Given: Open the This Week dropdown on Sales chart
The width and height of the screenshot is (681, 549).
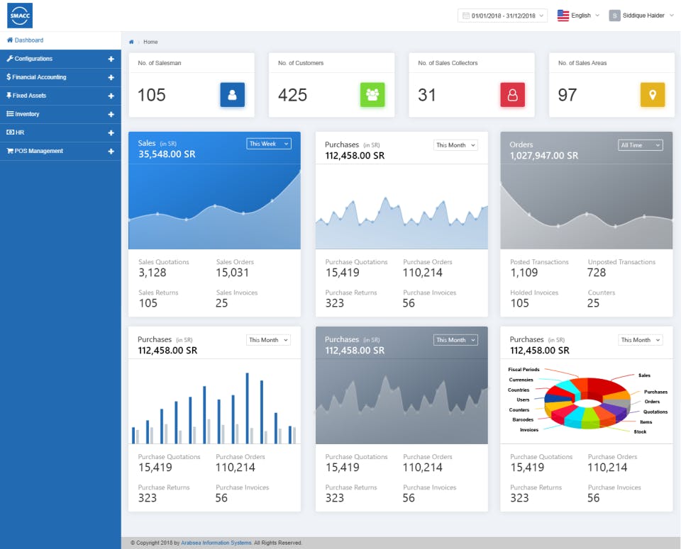Looking at the screenshot, I should tap(269, 143).
